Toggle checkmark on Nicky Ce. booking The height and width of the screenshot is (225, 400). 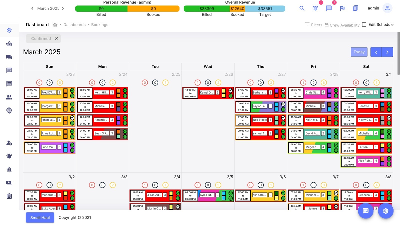389,117
